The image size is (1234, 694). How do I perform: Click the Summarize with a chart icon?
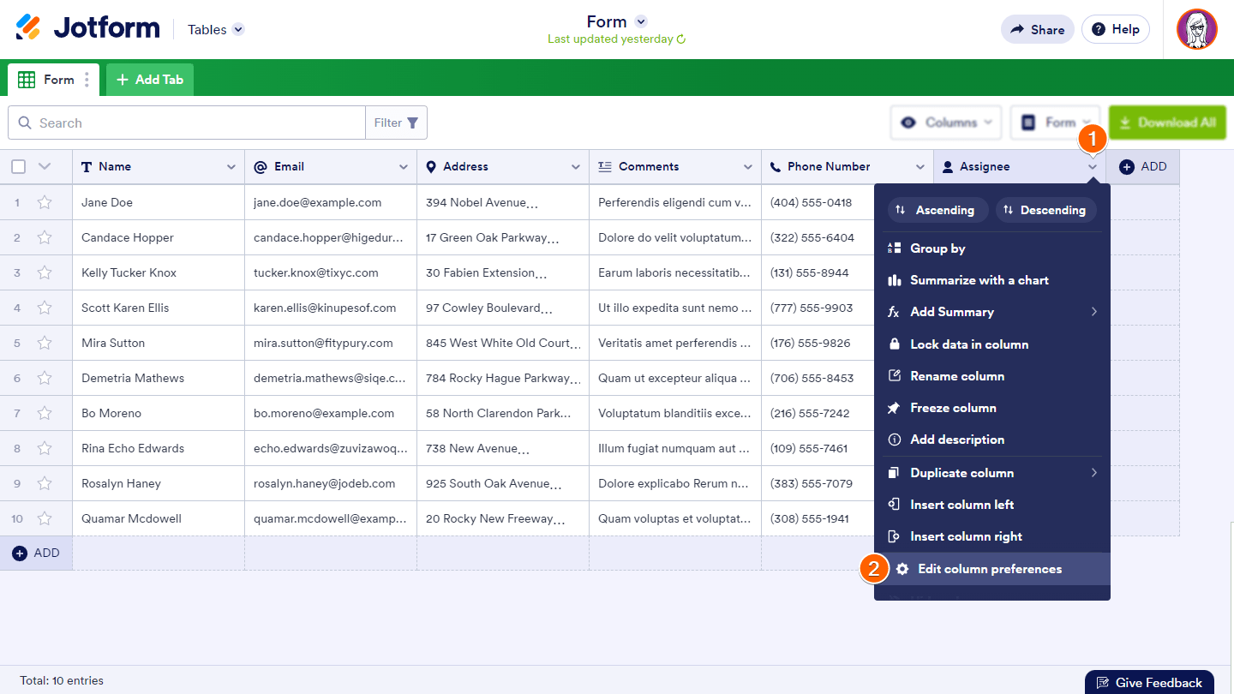pos(895,280)
